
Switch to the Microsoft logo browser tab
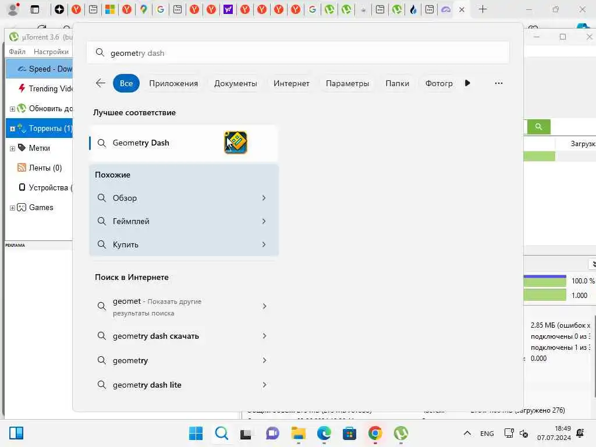click(x=110, y=9)
